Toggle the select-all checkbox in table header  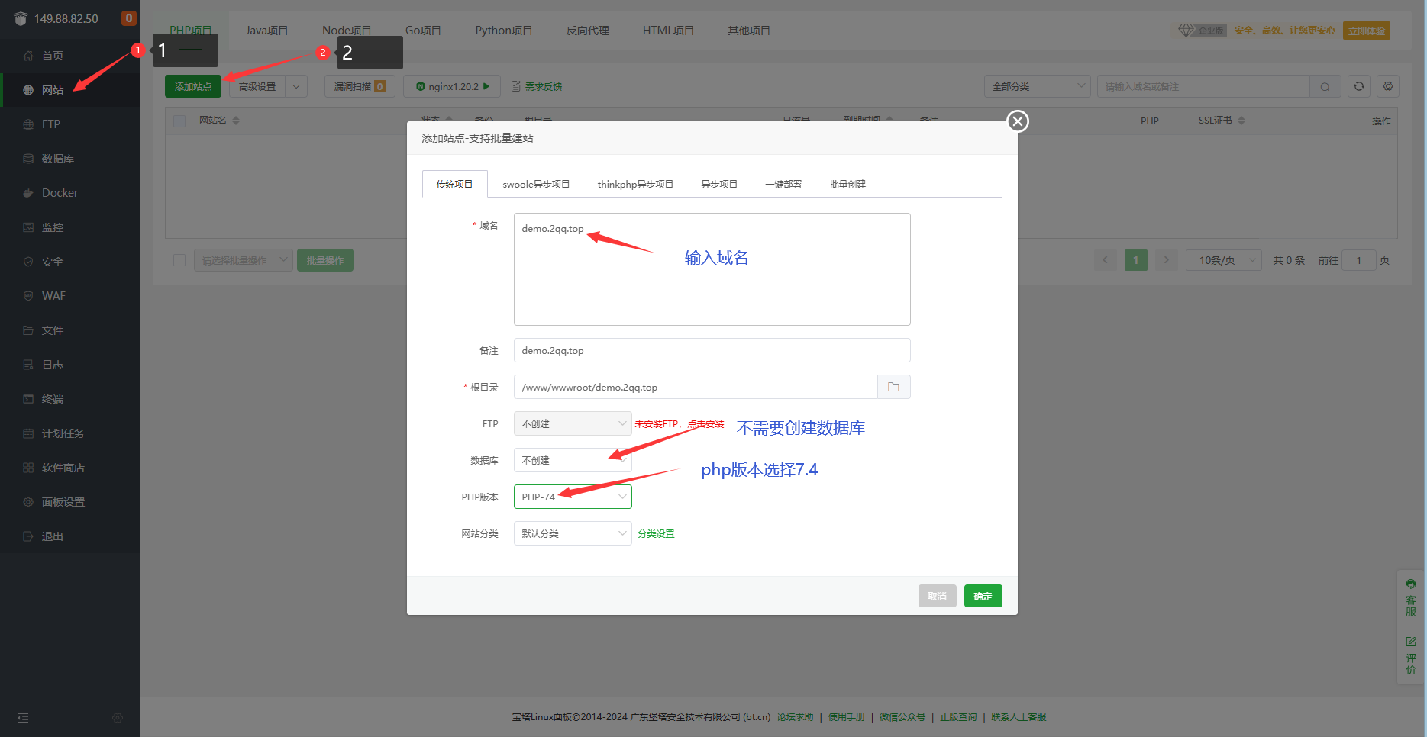pos(179,121)
